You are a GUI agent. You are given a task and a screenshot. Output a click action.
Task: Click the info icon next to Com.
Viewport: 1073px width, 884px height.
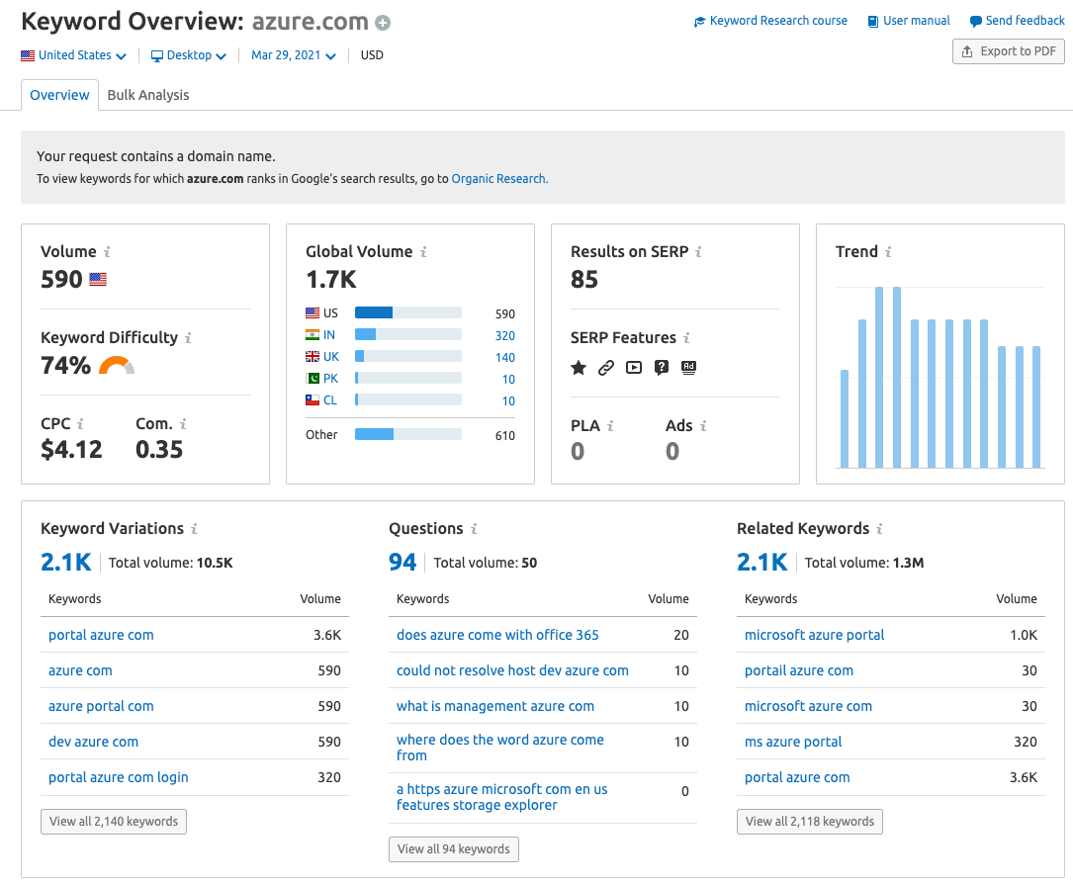(x=183, y=424)
